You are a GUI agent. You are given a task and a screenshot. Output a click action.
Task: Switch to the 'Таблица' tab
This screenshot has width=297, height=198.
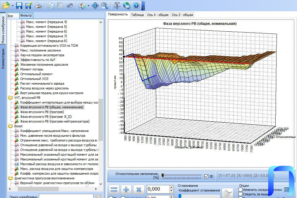click(137, 15)
